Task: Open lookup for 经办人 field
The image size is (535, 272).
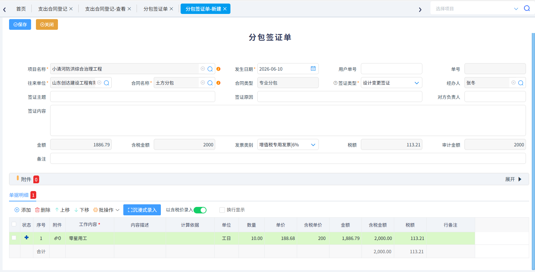Action: 521,83
